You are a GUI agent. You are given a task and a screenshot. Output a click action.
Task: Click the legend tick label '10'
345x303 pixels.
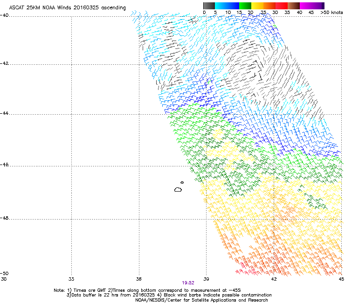[x=228, y=13]
